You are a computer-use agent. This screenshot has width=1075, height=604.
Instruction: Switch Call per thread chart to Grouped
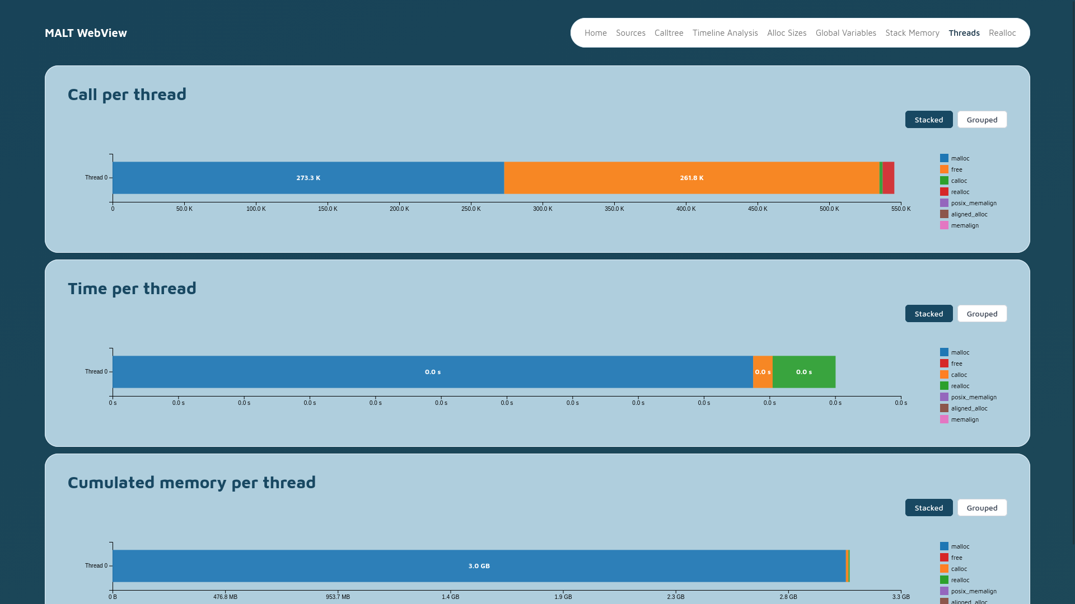[981, 120]
